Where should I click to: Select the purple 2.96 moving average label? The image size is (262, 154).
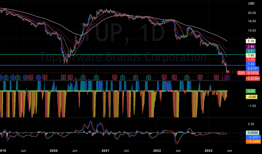[251, 46]
